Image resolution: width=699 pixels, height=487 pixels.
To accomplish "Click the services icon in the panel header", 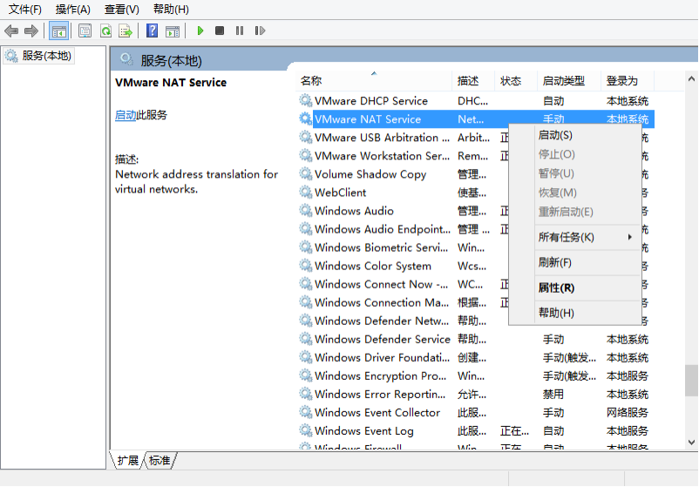I will (126, 59).
